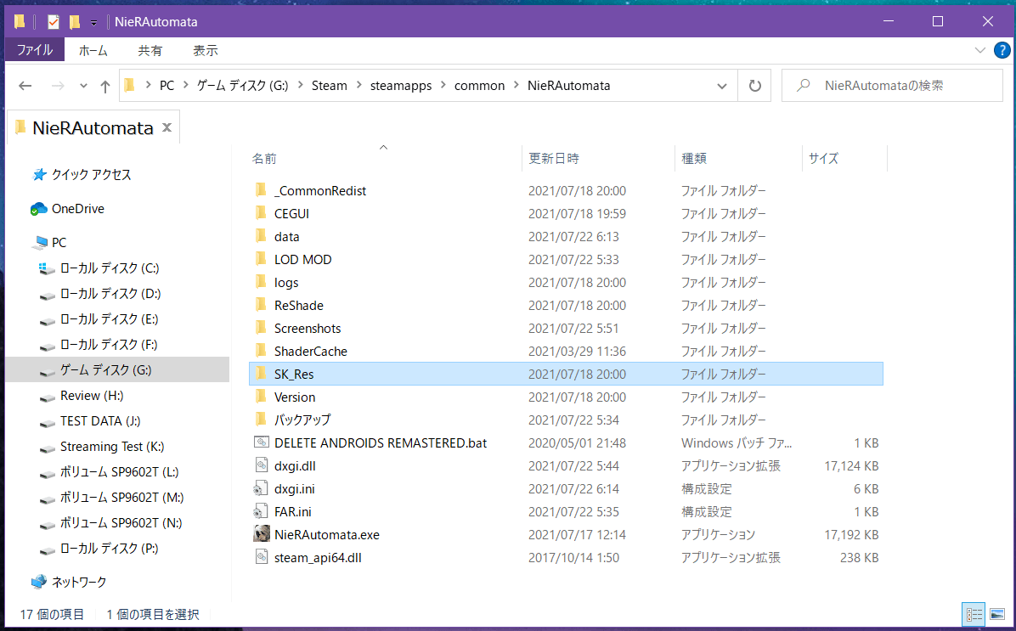The width and height of the screenshot is (1016, 631).
Task: Open the Customize Quick Access Toolbar dropdown
Action: click(94, 23)
